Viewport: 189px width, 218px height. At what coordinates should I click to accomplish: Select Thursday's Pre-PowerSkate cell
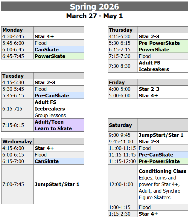163,43
